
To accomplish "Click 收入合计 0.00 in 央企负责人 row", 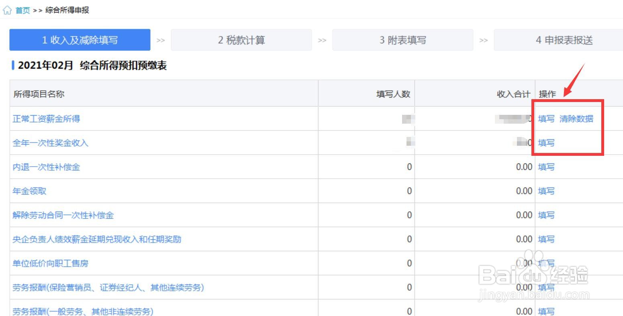I will pos(524,239).
